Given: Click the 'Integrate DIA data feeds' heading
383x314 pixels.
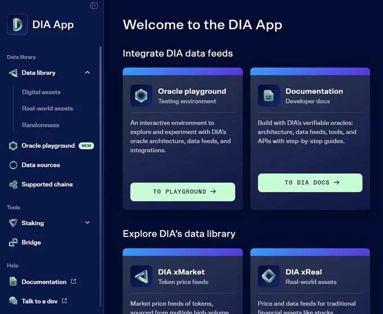Looking at the screenshot, I should pos(178,53).
